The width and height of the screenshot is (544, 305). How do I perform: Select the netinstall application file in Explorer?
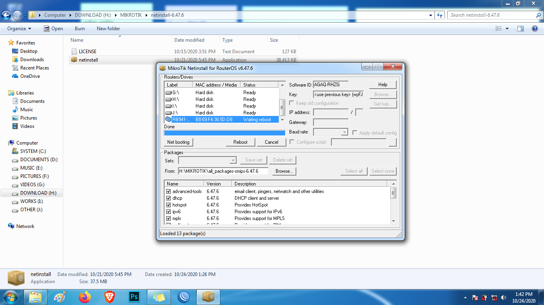pyautogui.click(x=183, y=60)
